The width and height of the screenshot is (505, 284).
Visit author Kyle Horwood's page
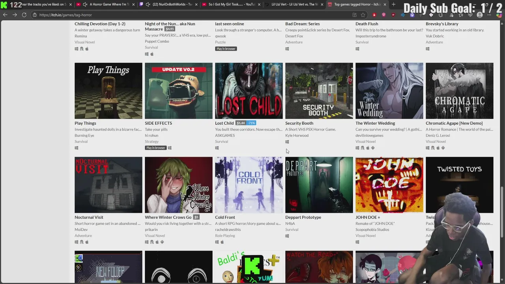click(297, 135)
